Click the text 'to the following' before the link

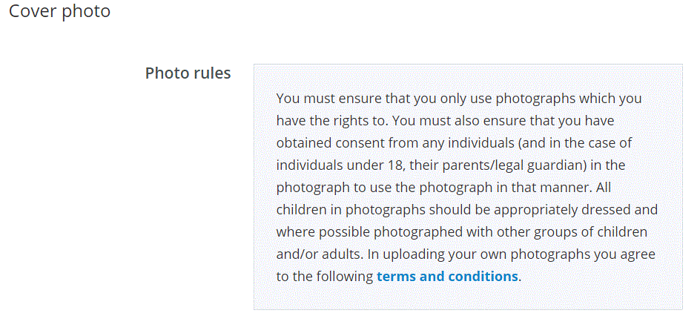click(x=324, y=276)
